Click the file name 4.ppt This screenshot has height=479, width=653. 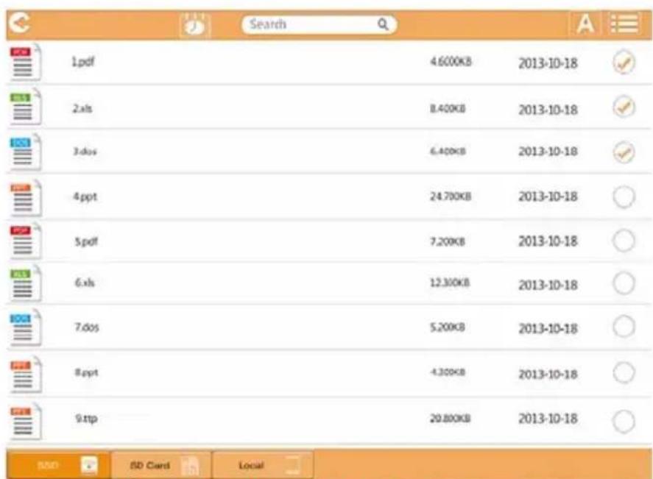tap(85, 196)
